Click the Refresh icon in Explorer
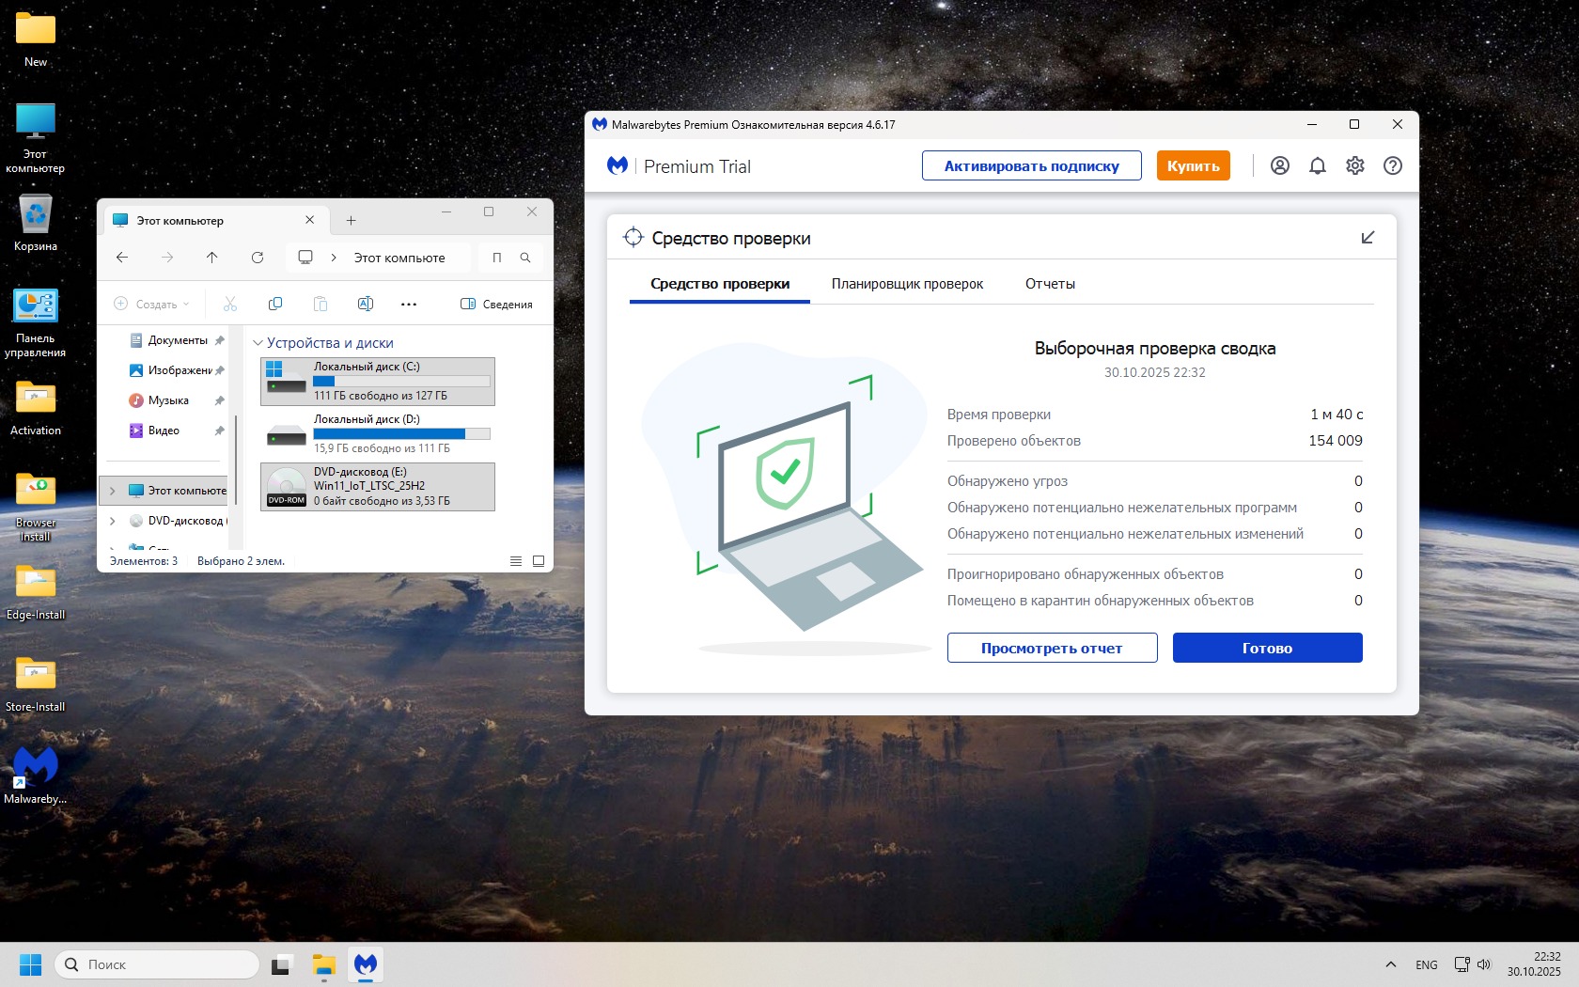This screenshot has width=1579, height=987. 257,258
